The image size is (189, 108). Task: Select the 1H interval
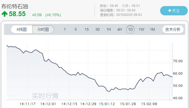[x=109, y=29]
